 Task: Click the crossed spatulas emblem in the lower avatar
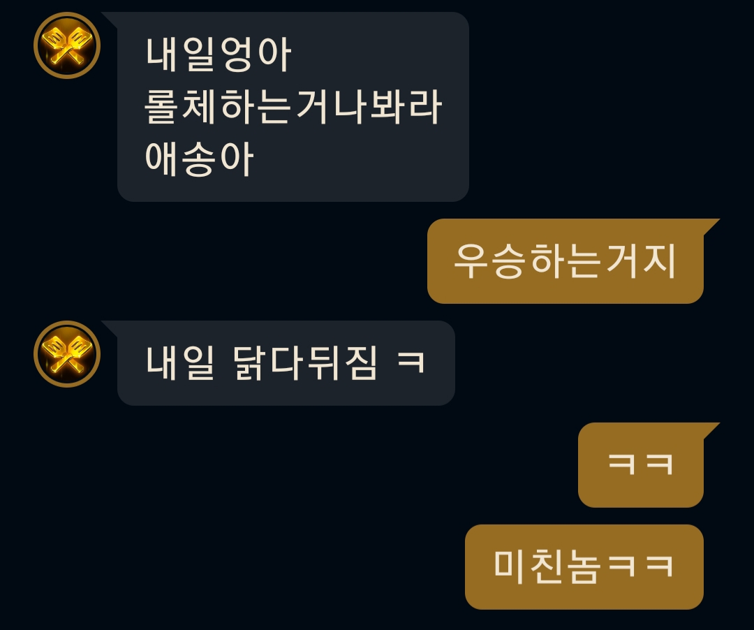pos(67,353)
